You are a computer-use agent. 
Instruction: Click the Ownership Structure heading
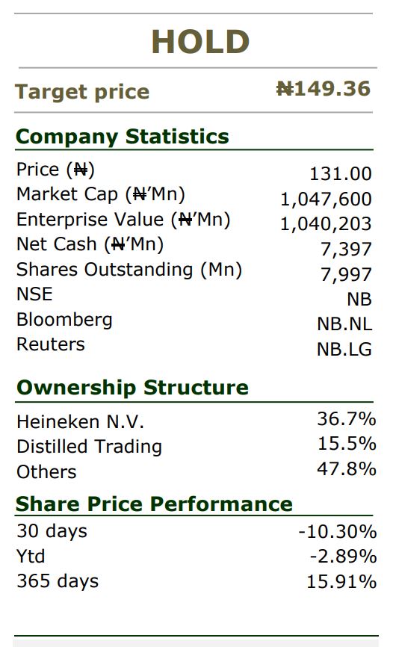click(x=132, y=388)
